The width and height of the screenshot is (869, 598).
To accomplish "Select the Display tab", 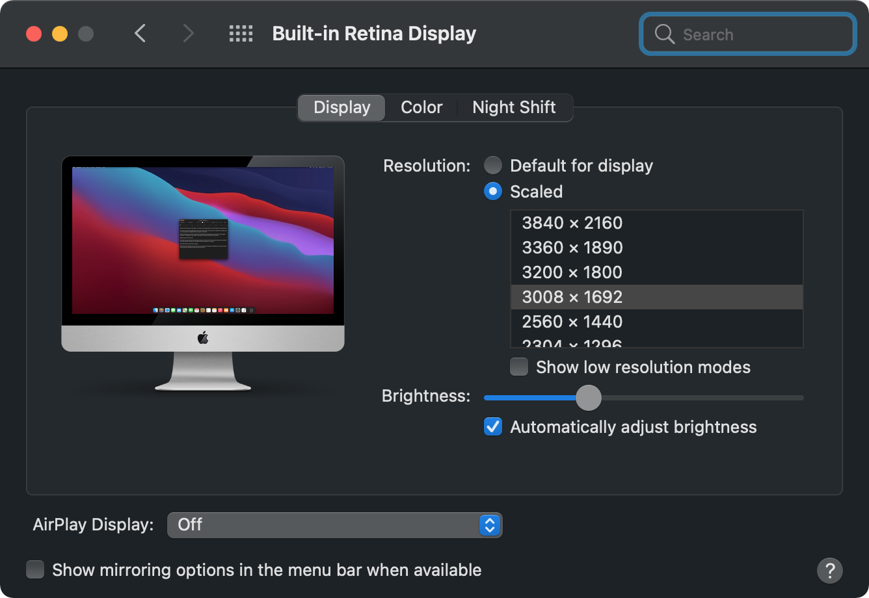I will coord(341,107).
